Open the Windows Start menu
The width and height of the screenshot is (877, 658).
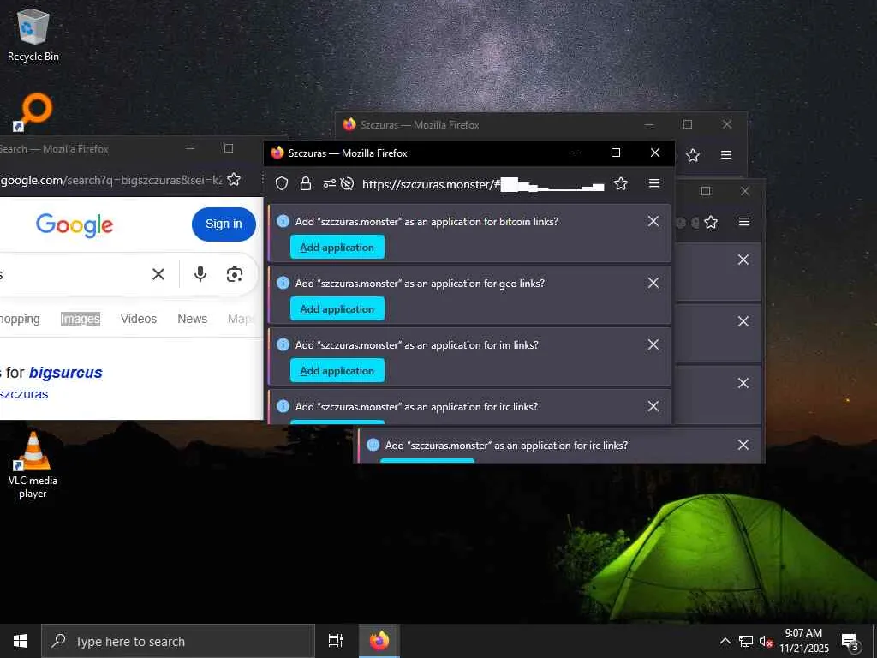pyautogui.click(x=21, y=641)
